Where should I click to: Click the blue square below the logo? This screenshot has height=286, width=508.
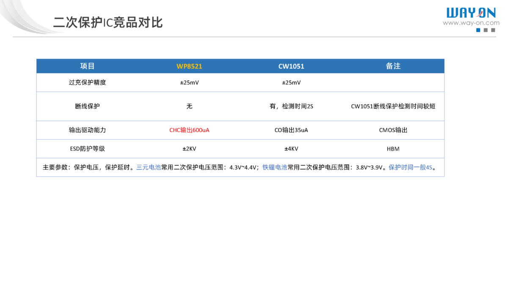(x=478, y=30)
